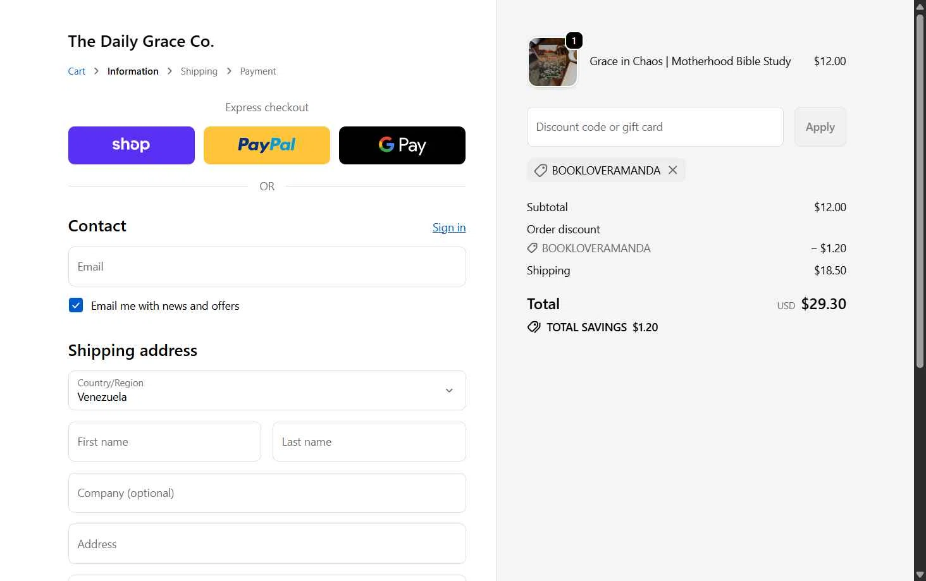The width and height of the screenshot is (926, 581).
Task: Click the quantity badge on the product thumbnail
Action: [574, 40]
